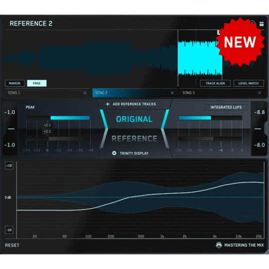The image size is (269, 269).
Task: Click the Original peak level bar
Action: click(70, 118)
